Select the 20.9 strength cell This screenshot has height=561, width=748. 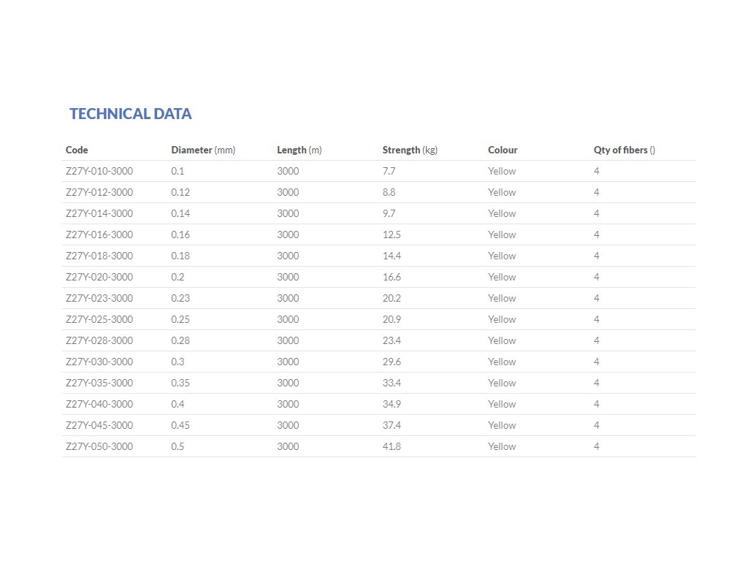pyautogui.click(x=392, y=319)
